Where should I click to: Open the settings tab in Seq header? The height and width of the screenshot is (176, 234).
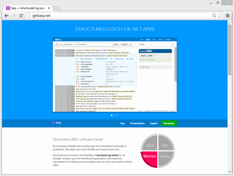pos(161,40)
